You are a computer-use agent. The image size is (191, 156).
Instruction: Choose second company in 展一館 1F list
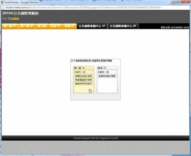coord(84,80)
